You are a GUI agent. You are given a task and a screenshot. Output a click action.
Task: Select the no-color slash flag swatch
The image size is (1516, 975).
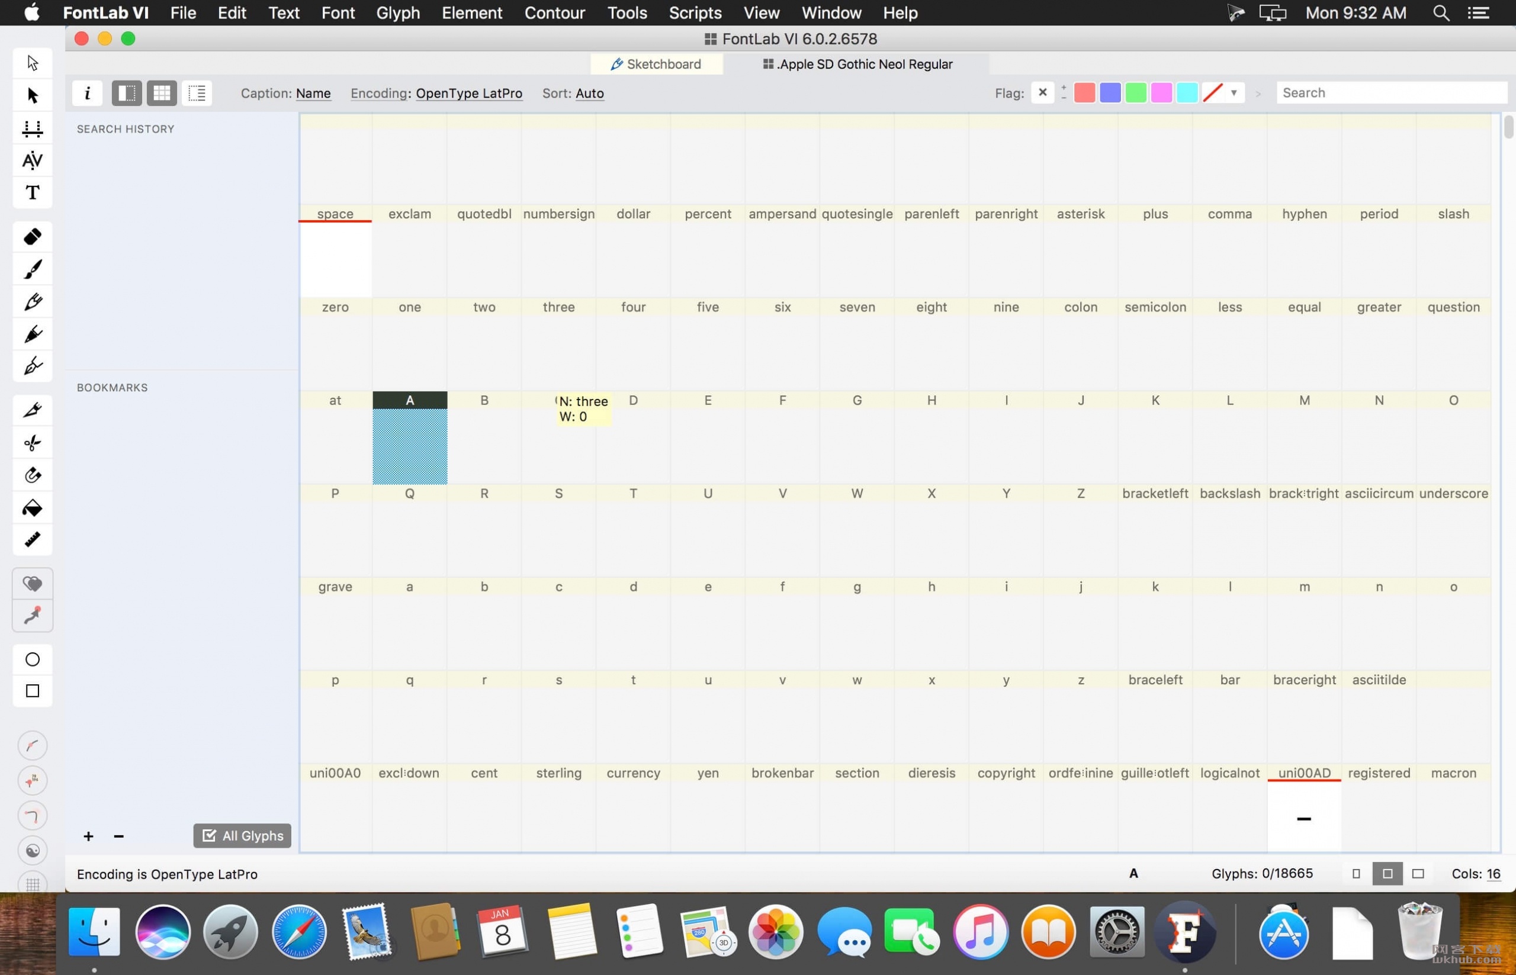pos(1212,93)
